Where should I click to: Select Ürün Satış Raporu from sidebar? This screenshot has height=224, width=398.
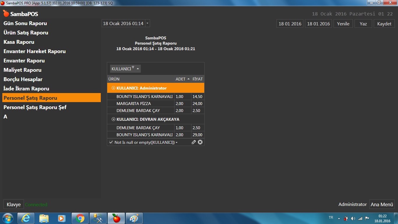(26, 33)
